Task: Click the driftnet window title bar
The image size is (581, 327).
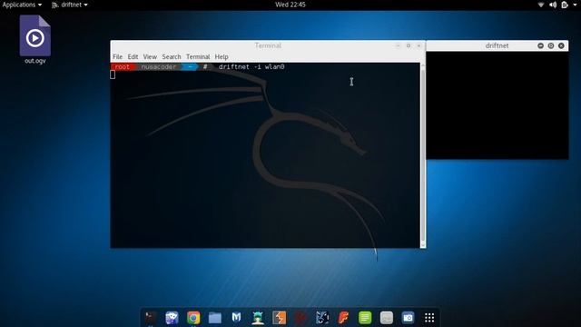Action: point(497,45)
